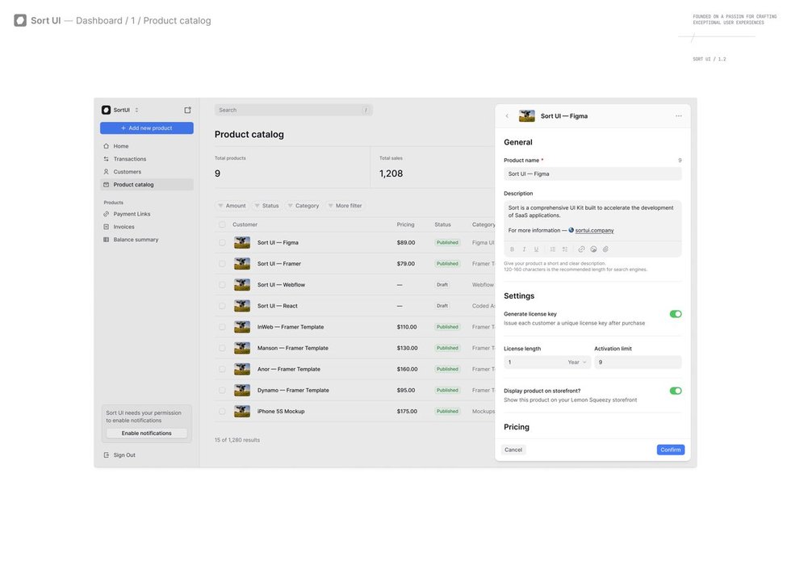Click the $175.00 price of iPhone 5S Mockup

[x=407, y=412]
